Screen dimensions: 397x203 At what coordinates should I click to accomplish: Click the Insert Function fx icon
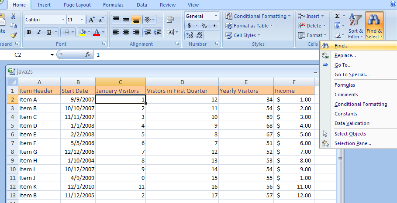pos(88,54)
